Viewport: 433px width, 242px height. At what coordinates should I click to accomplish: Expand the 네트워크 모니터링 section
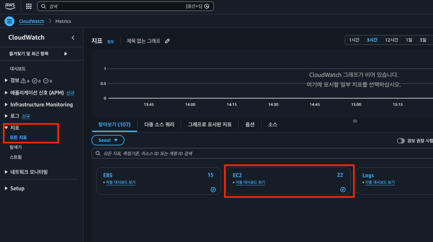point(6,172)
